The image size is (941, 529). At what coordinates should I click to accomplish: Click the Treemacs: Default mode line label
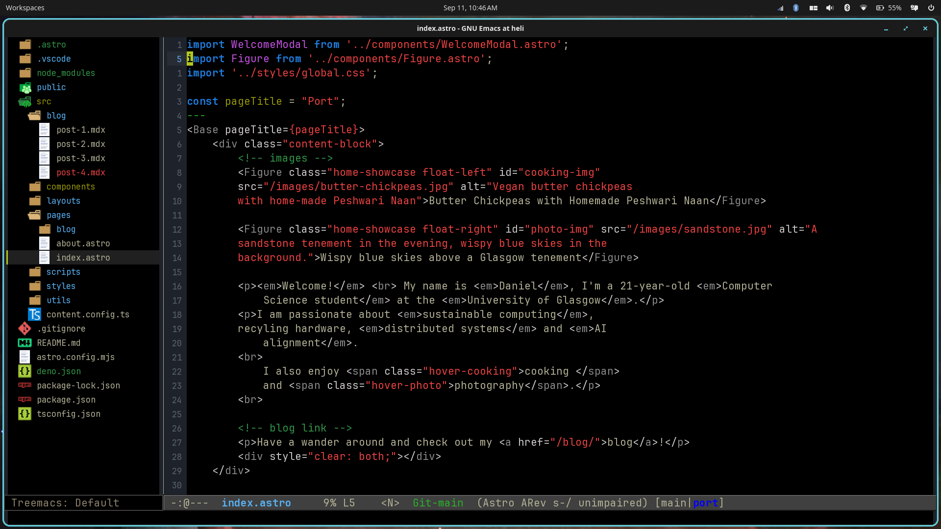pos(65,503)
